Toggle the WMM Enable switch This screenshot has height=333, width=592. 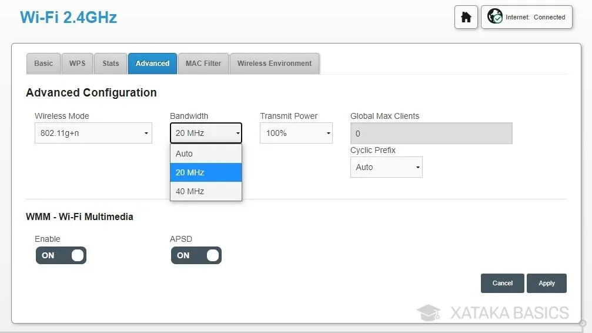point(61,255)
